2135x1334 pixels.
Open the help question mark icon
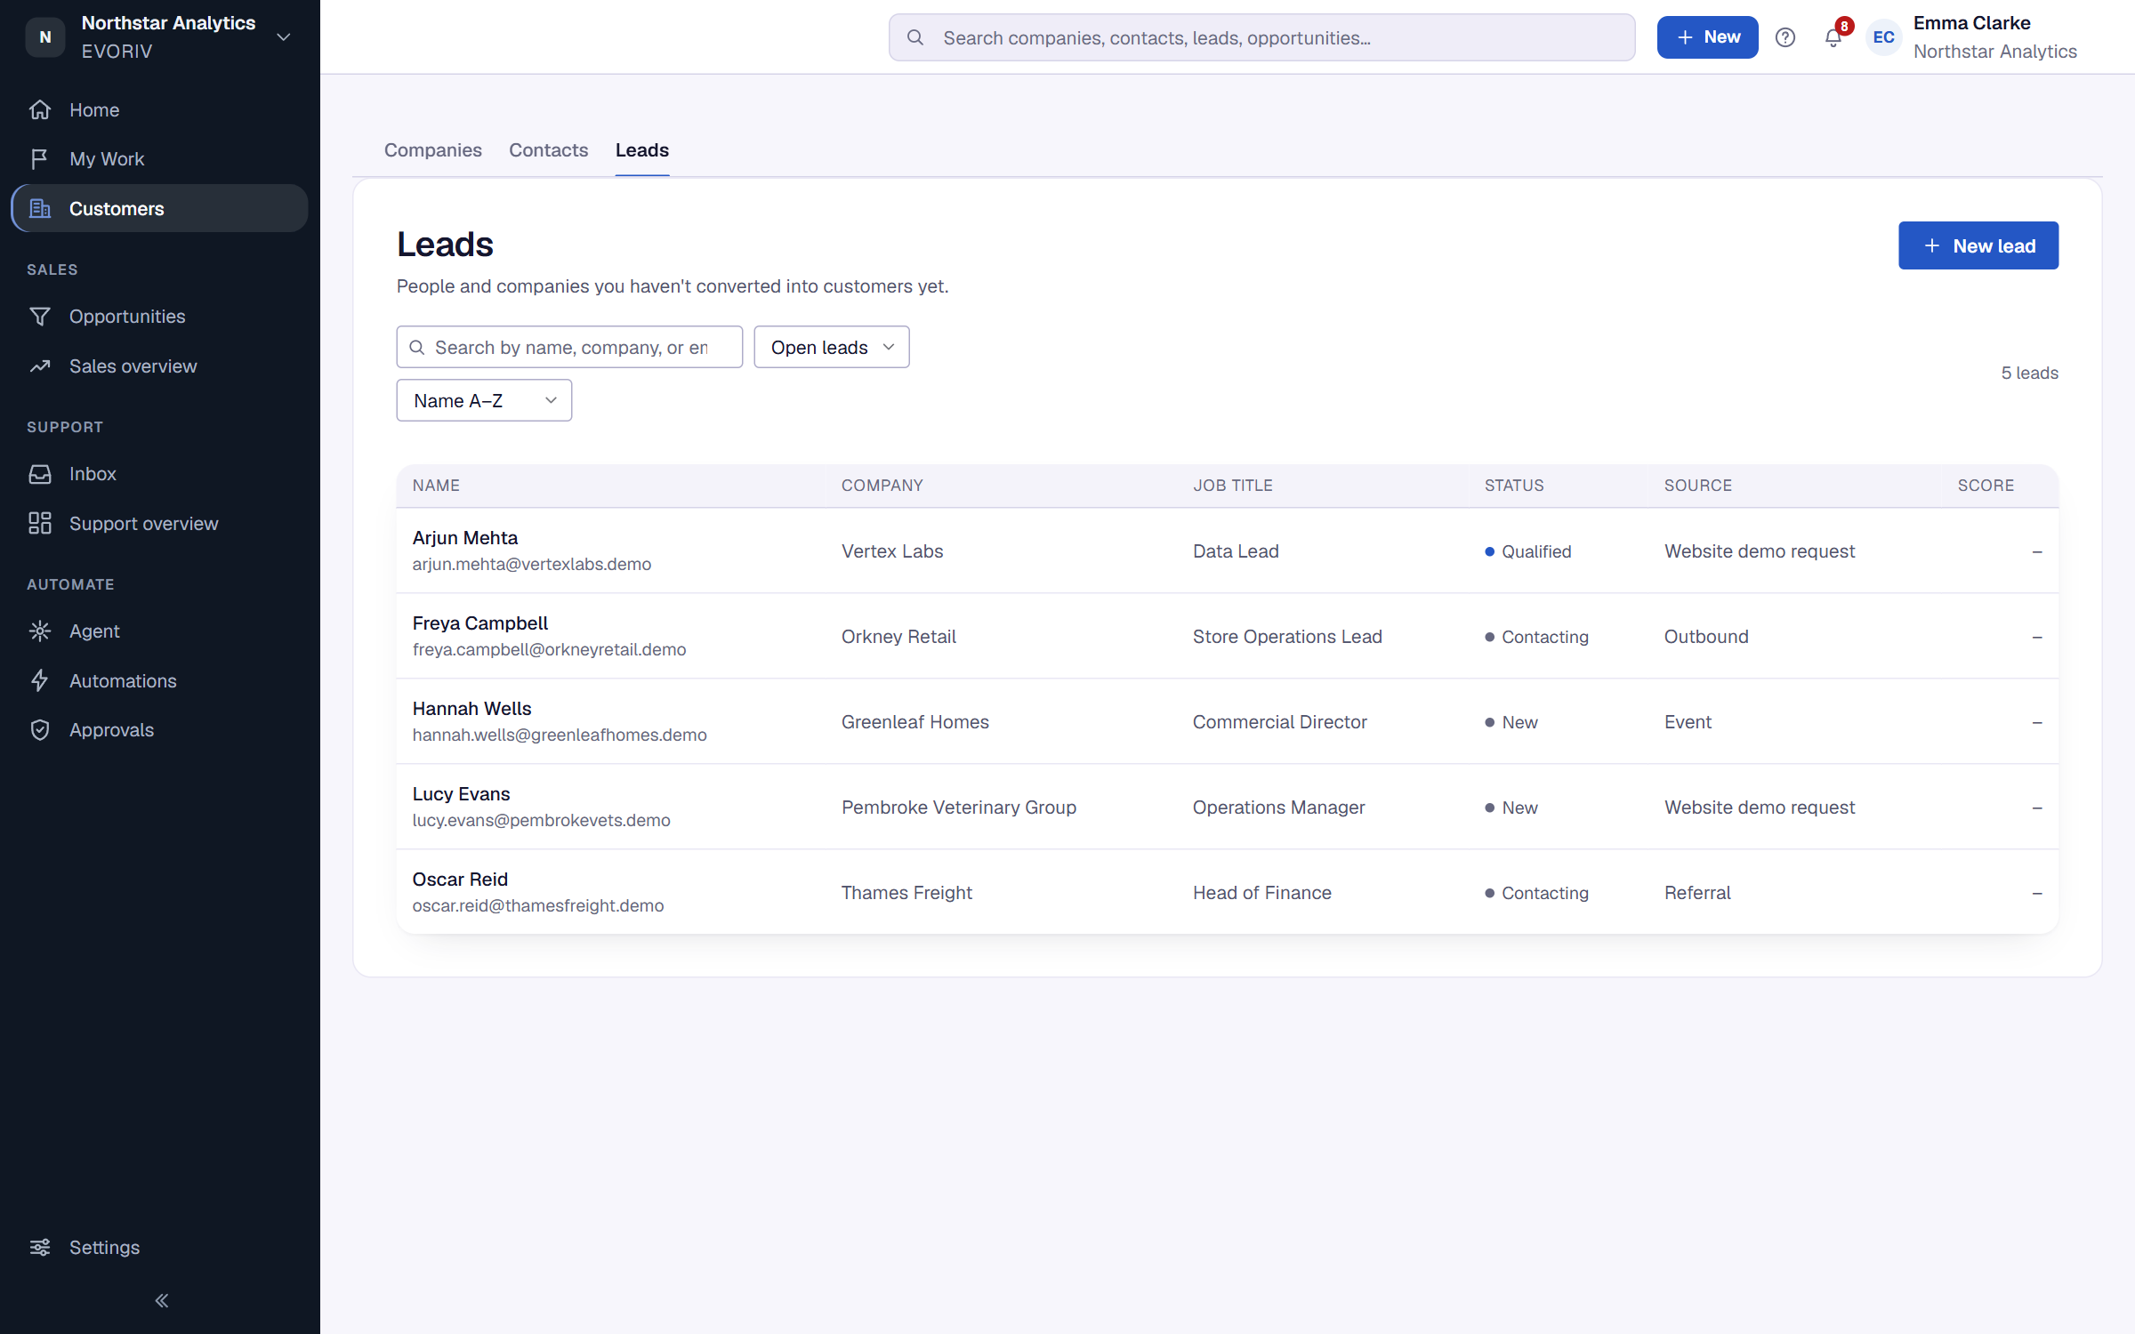(1785, 37)
